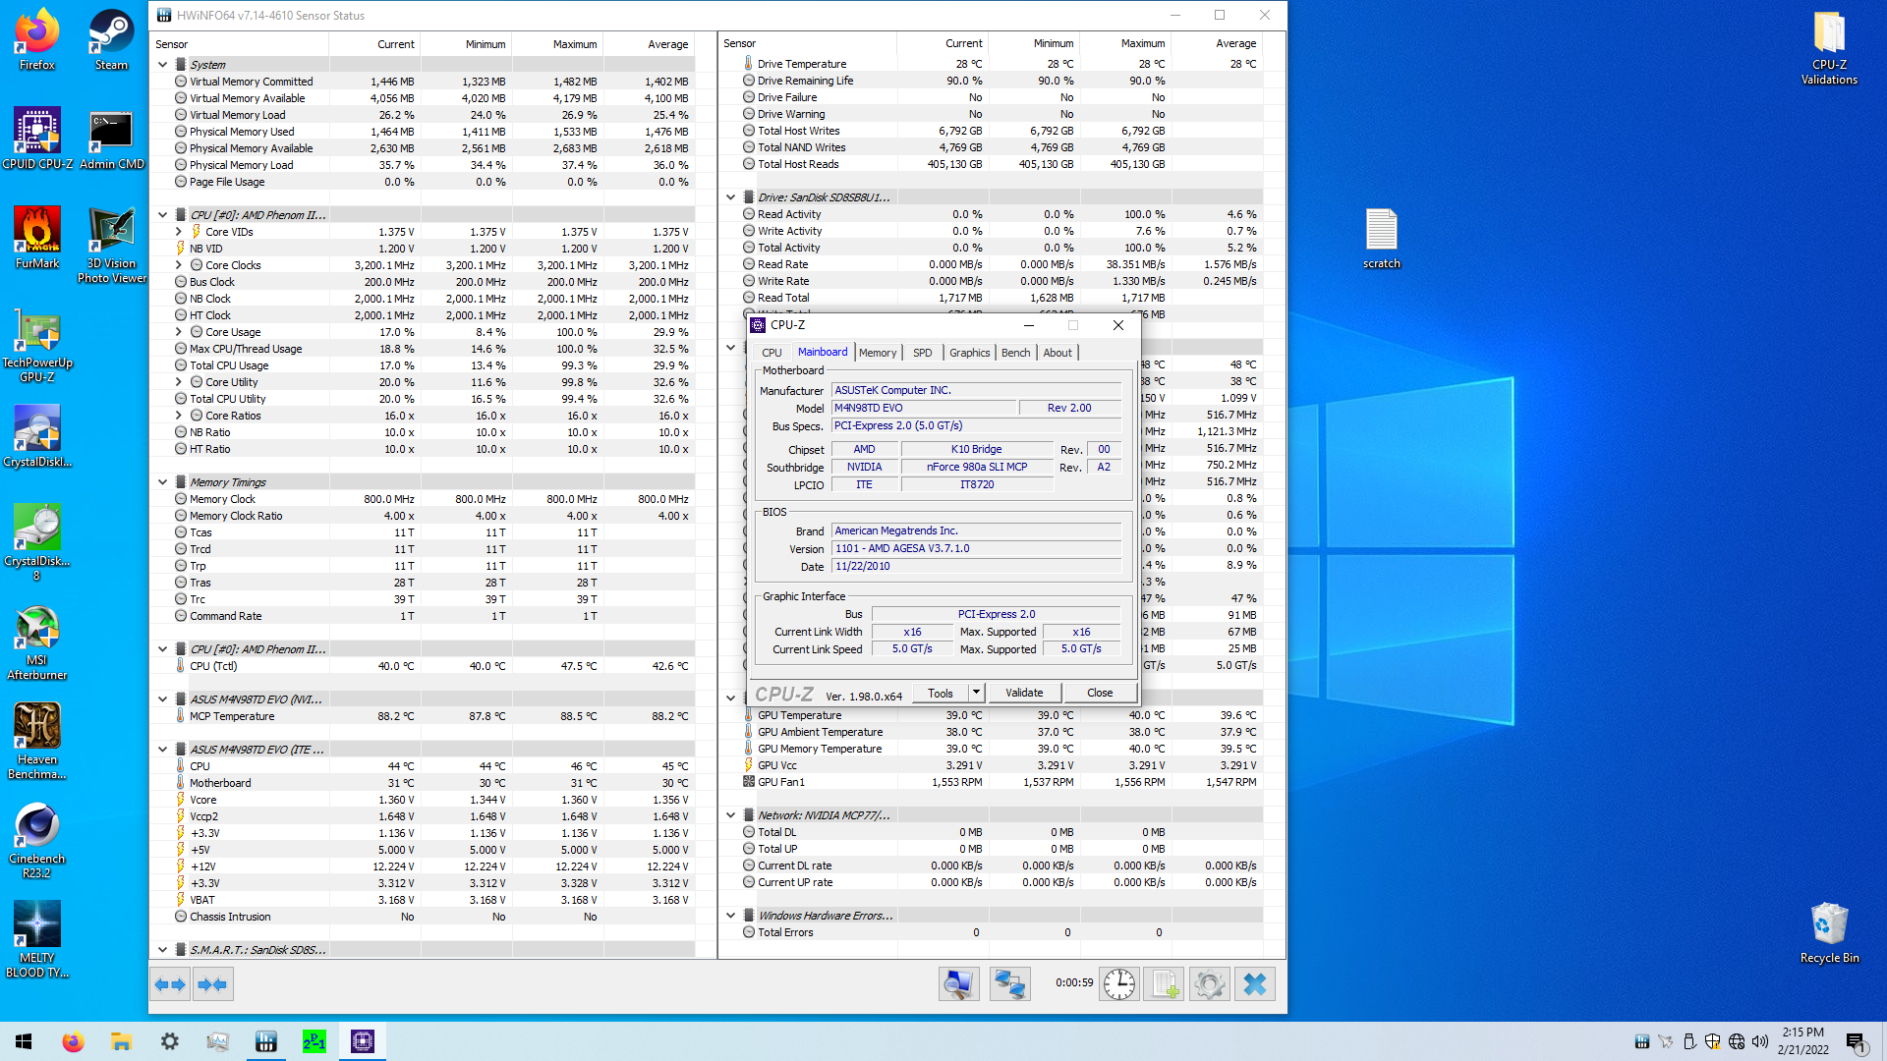The width and height of the screenshot is (1887, 1061).
Task: Switch to the About tab in CPU-Z
Action: point(1058,353)
